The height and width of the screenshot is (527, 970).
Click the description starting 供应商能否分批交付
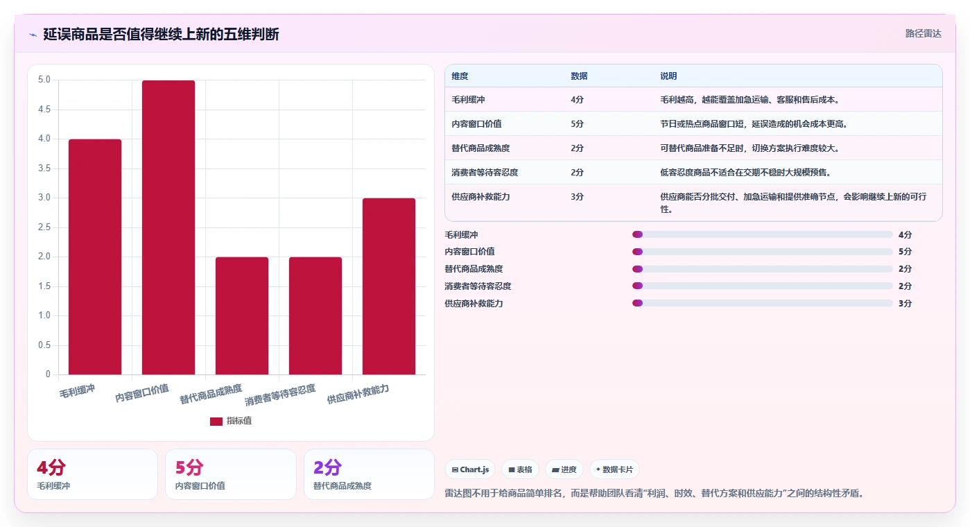coord(793,202)
